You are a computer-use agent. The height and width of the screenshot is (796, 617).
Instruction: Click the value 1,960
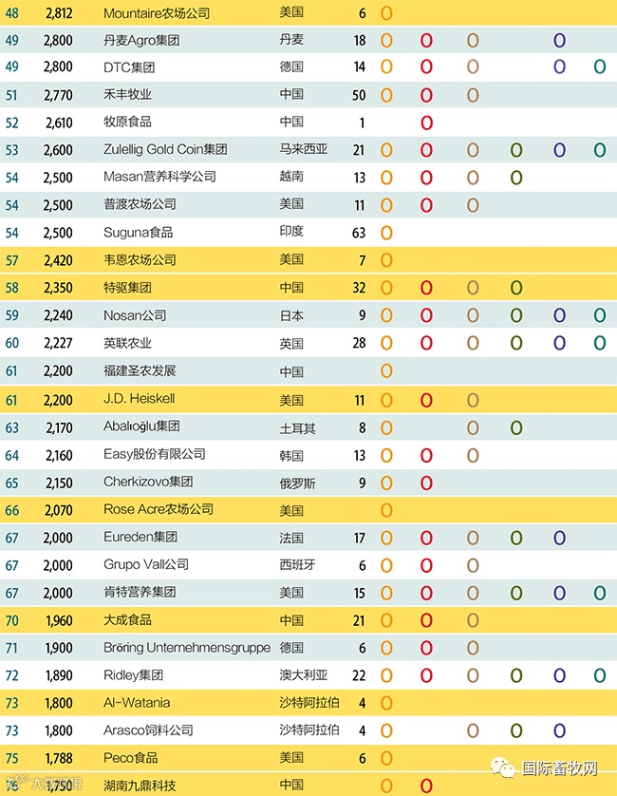point(60,620)
